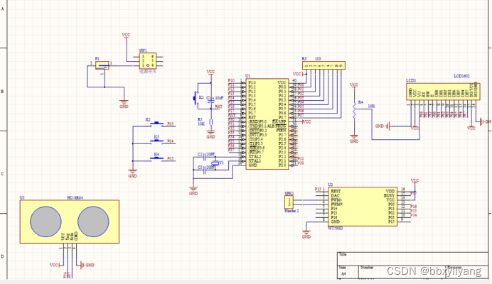This screenshot has width=492, height=284.
Task: Select the LCD1602 display component
Action: point(443,92)
